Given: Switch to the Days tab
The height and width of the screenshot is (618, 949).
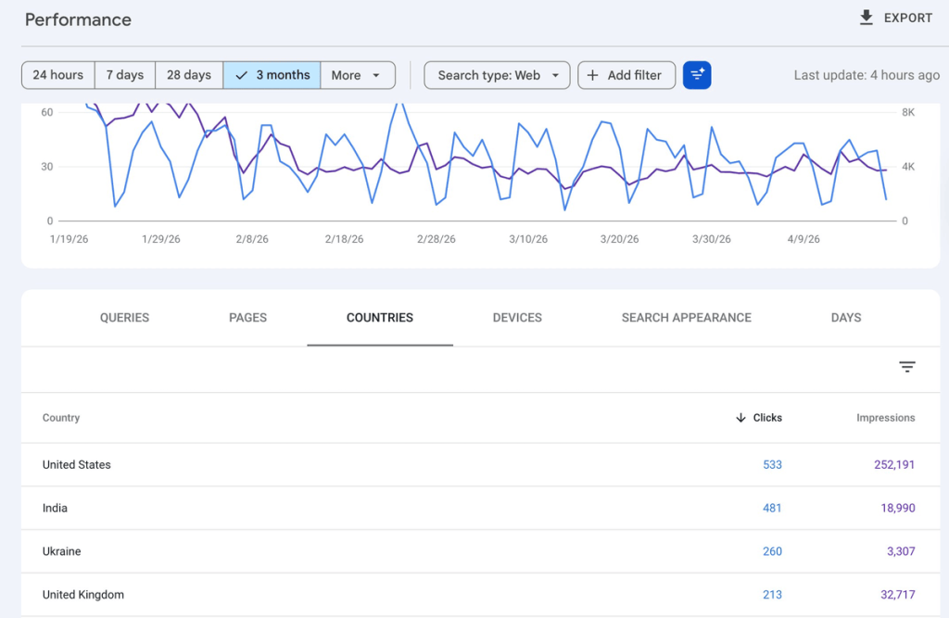Looking at the screenshot, I should coord(845,318).
